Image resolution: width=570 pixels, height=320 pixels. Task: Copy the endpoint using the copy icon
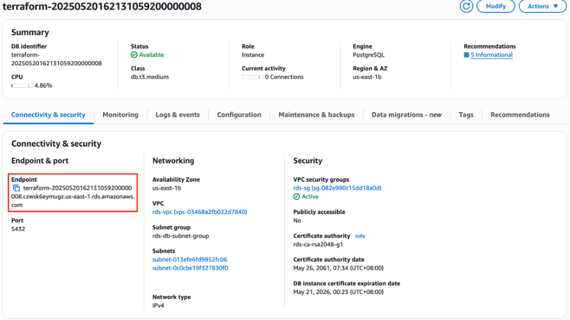16,188
